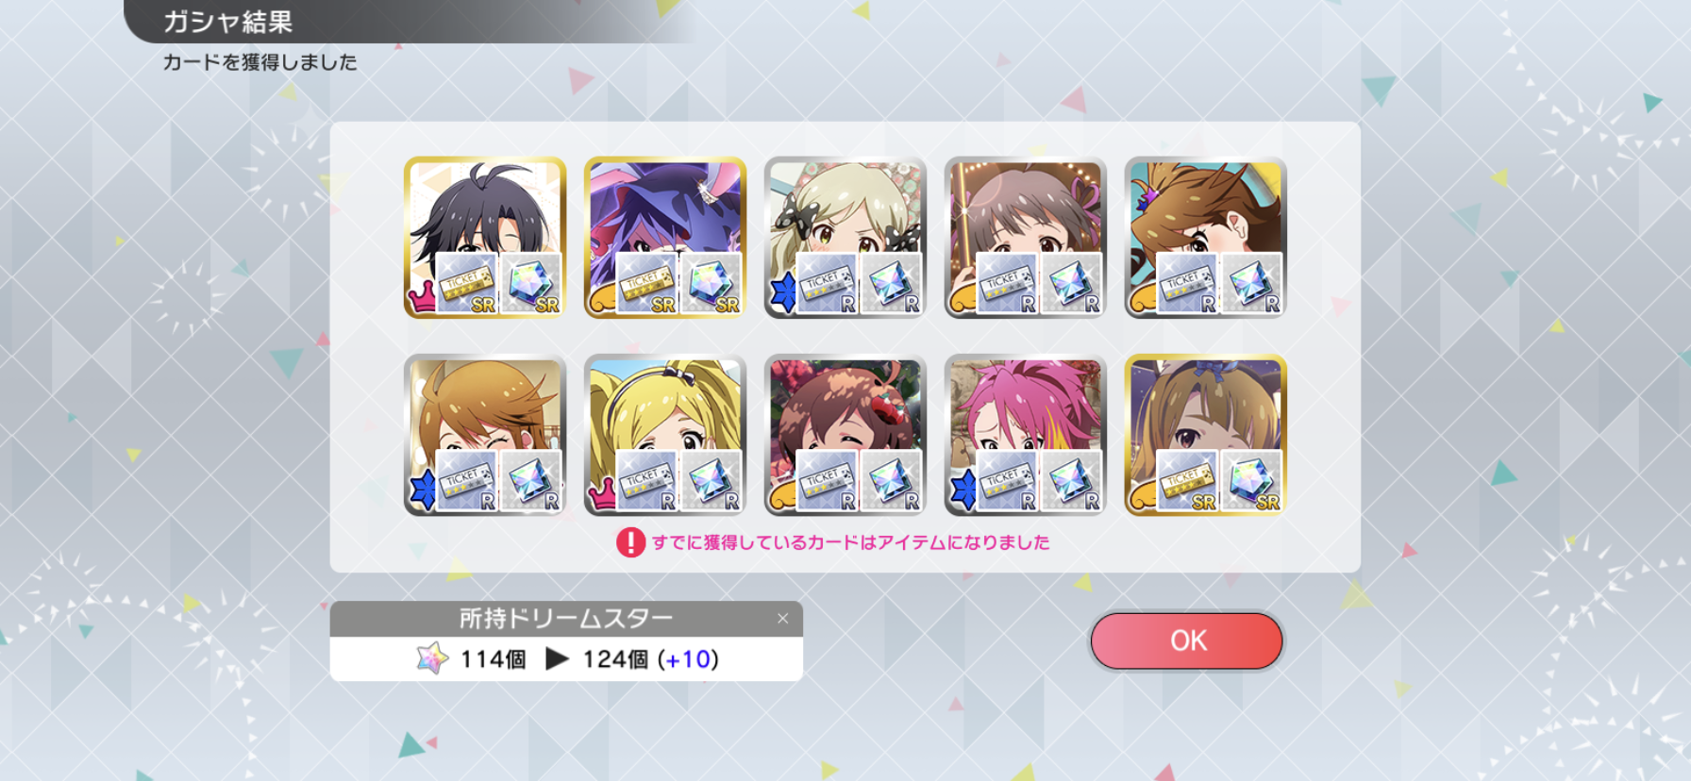The image size is (1691, 781).
Task: Select the blue-ribbon SR card in bottom row
Action: (1206, 436)
